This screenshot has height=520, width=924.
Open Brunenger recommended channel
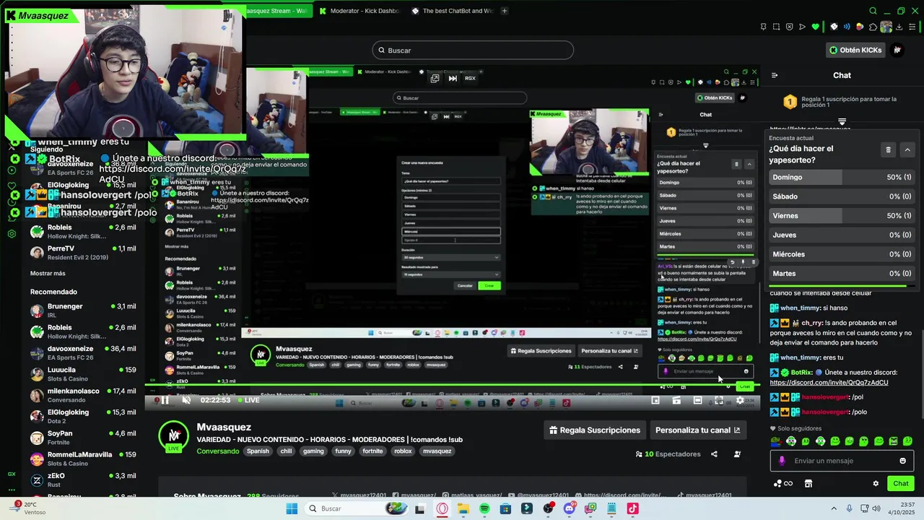point(82,310)
